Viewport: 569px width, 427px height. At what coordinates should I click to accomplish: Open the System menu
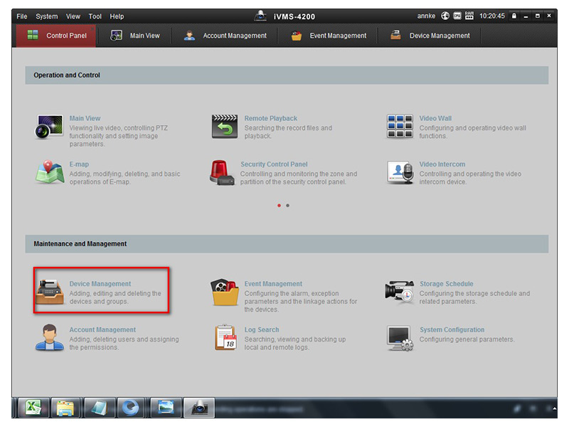point(46,16)
